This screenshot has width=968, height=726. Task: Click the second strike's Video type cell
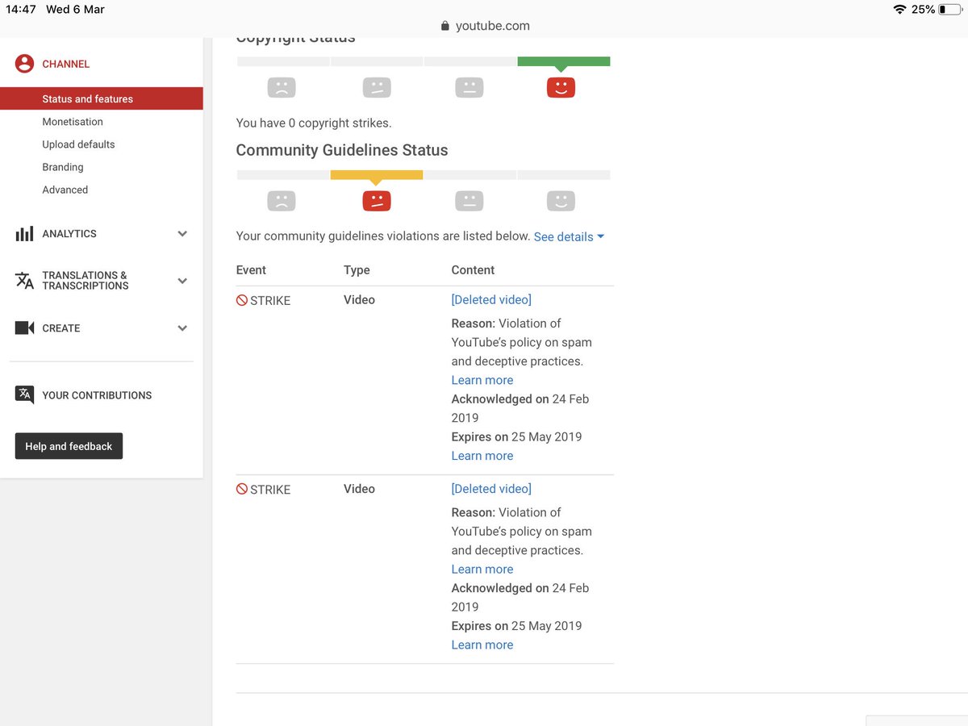tap(359, 489)
